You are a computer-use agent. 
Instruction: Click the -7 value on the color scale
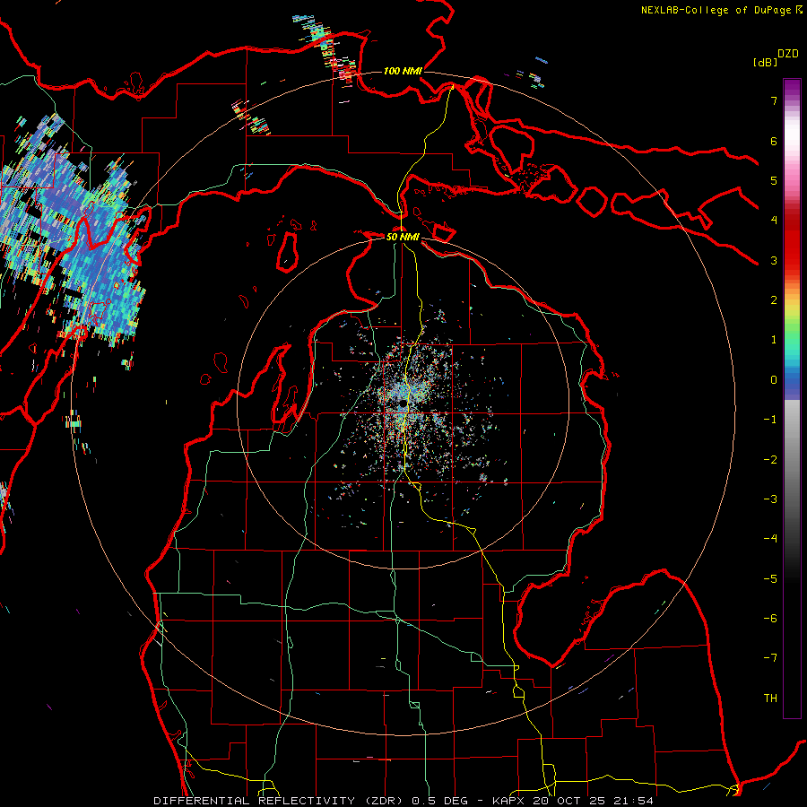[770, 658]
